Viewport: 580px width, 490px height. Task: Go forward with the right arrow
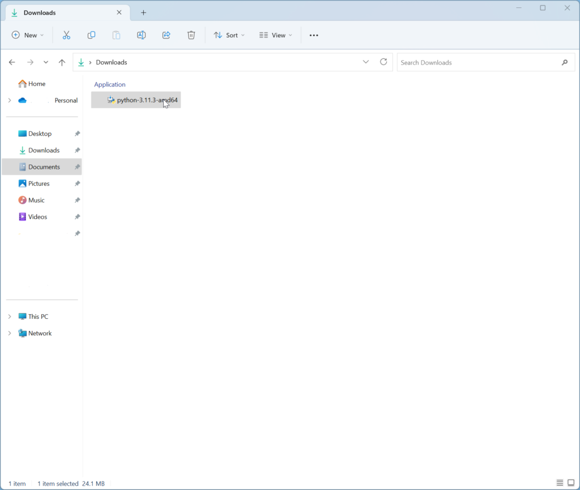tap(31, 62)
